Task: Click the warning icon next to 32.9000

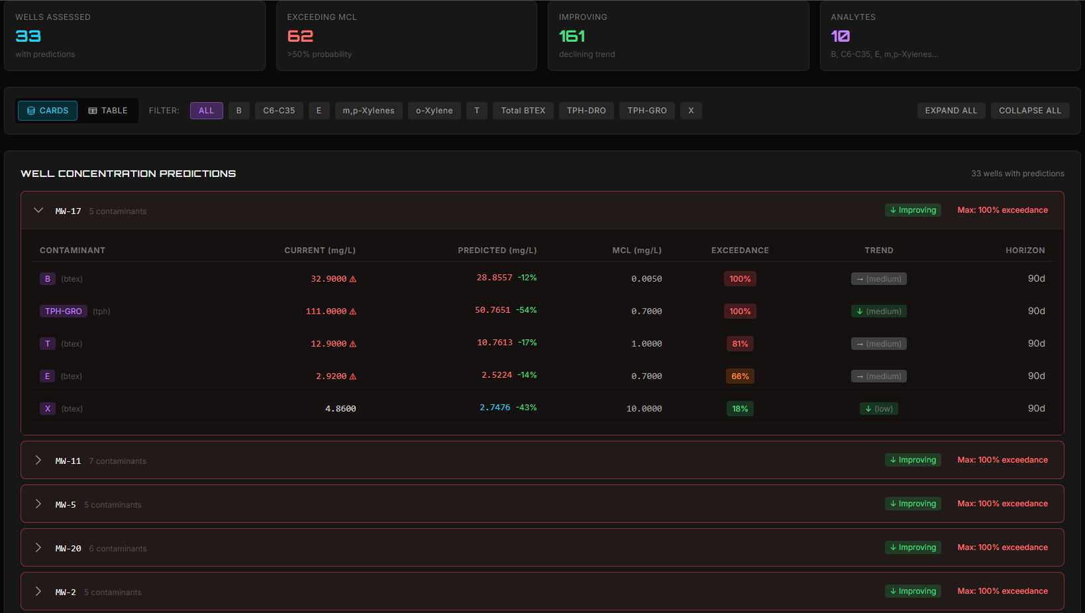Action: point(352,279)
